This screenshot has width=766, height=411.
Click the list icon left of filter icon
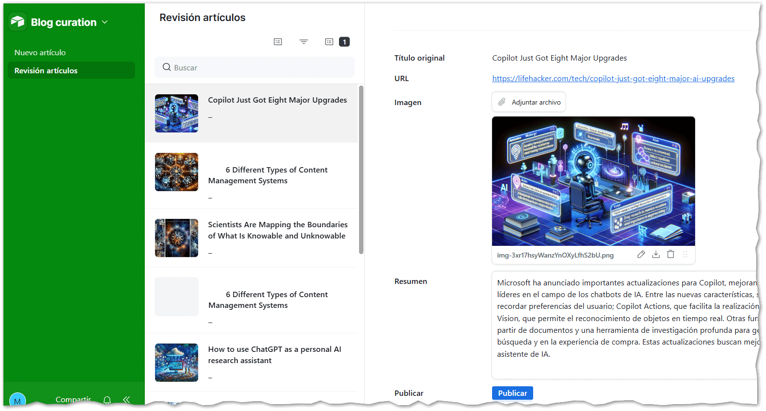(x=278, y=42)
